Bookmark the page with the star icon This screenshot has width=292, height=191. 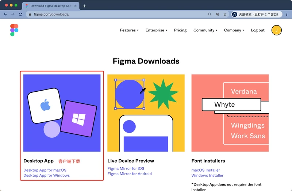[225, 14]
